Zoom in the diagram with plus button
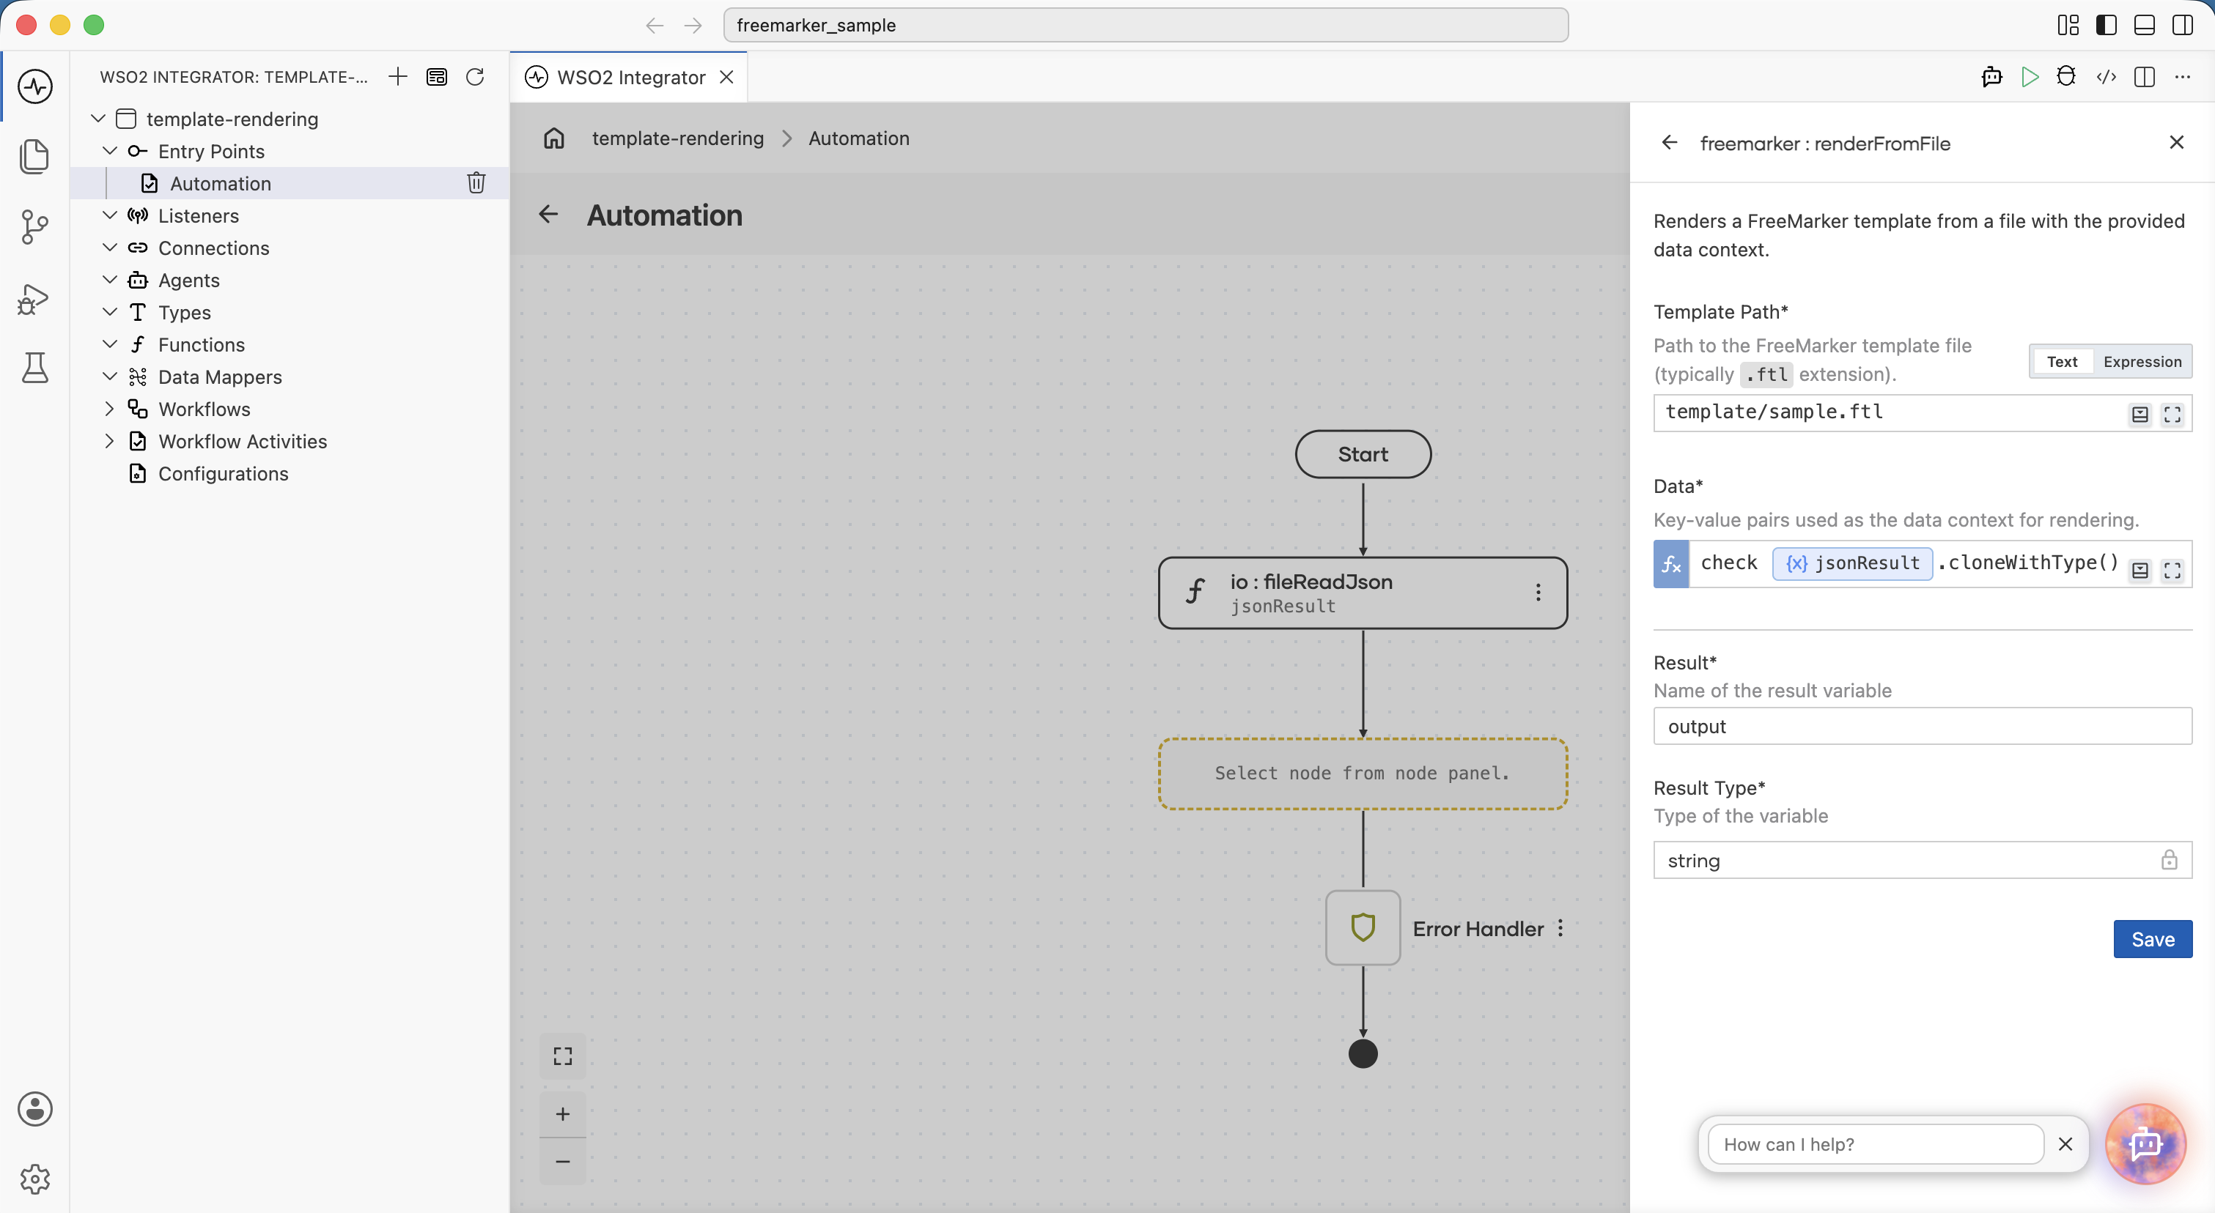The image size is (2215, 1213). (562, 1114)
